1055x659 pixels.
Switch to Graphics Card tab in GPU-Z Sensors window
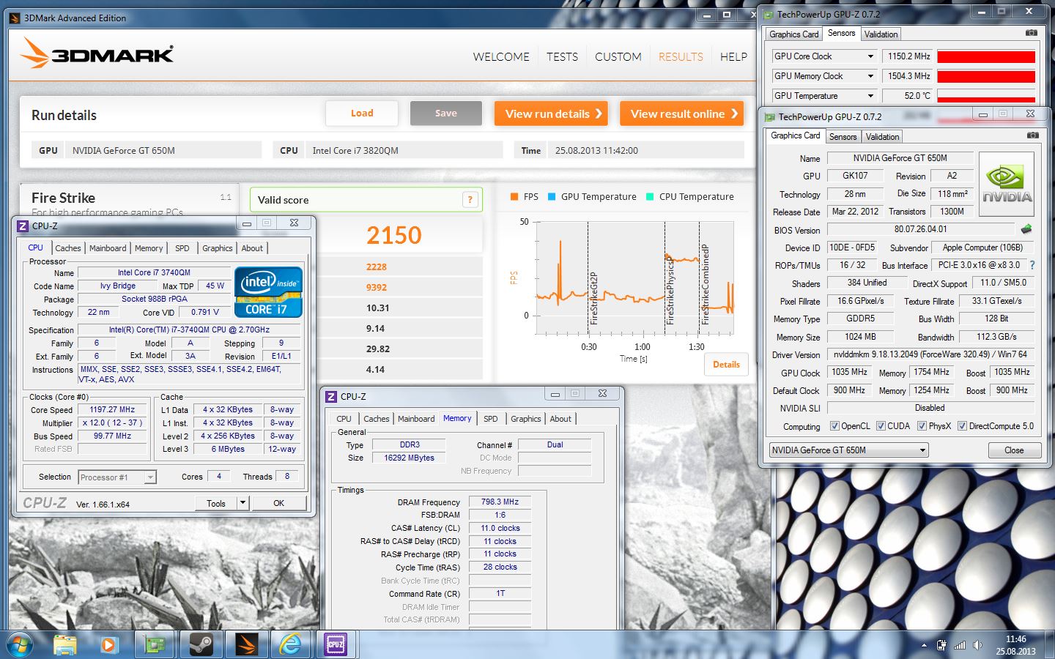tap(794, 34)
